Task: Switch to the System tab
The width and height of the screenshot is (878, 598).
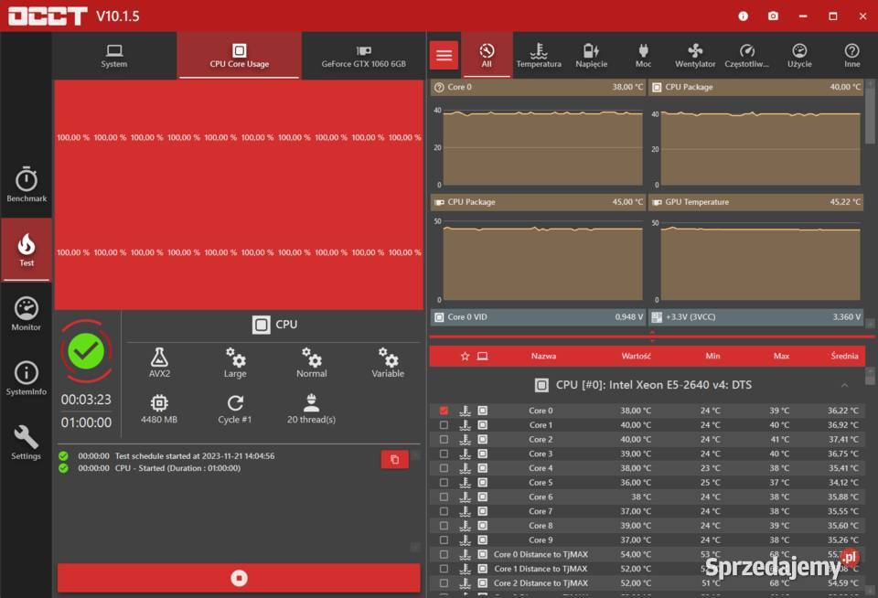Action: (x=114, y=56)
